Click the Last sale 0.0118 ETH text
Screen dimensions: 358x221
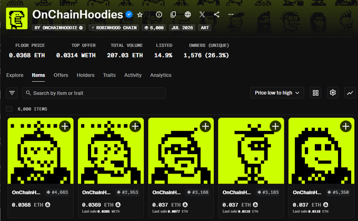coord(311,212)
